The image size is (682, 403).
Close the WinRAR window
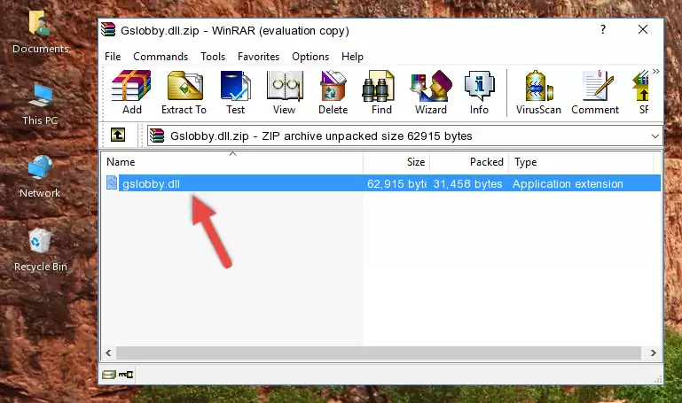[643, 29]
